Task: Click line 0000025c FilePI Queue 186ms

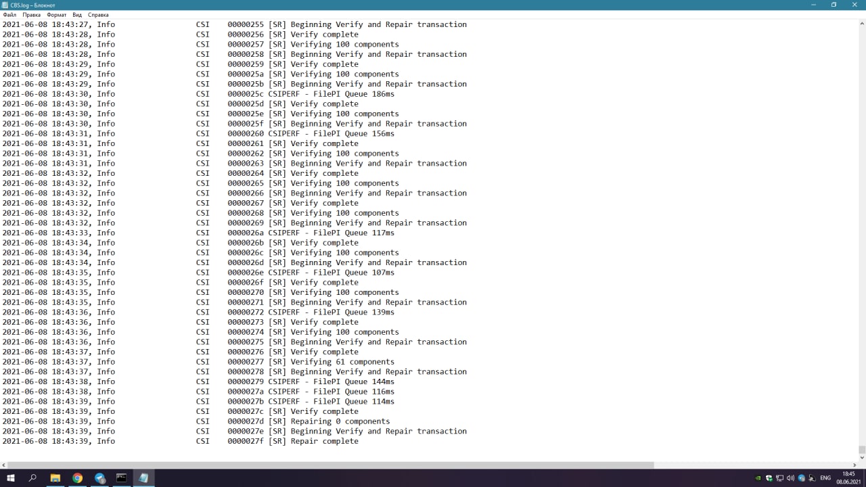Action: tap(198, 94)
